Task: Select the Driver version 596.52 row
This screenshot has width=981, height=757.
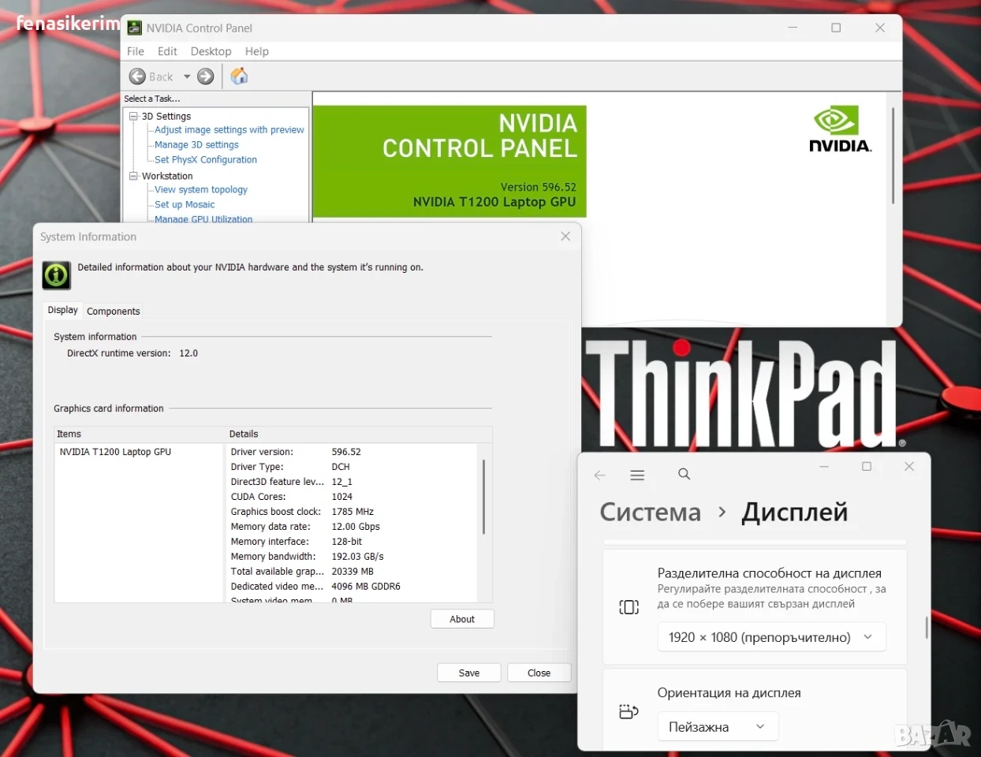Action: pyautogui.click(x=352, y=452)
